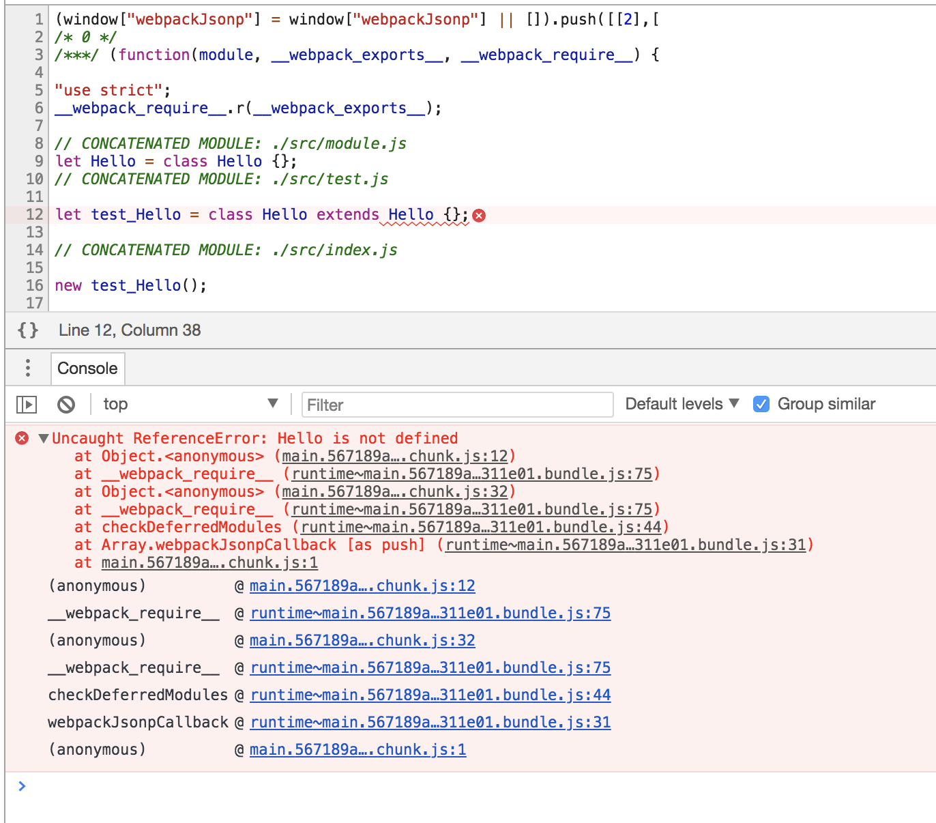The width and height of the screenshot is (936, 823).
Task: Open the console sidebar panel icon
Action: [26, 404]
